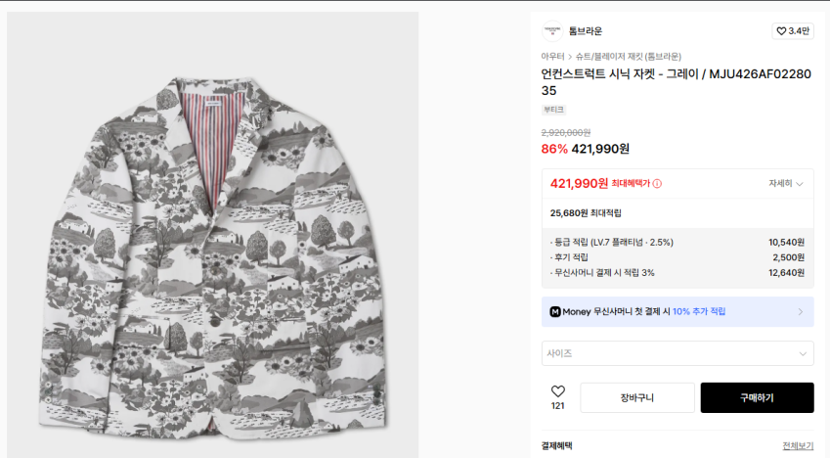This screenshot has height=458, width=830.
Task: Click the size dropdown chevron arrow
Action: click(803, 353)
